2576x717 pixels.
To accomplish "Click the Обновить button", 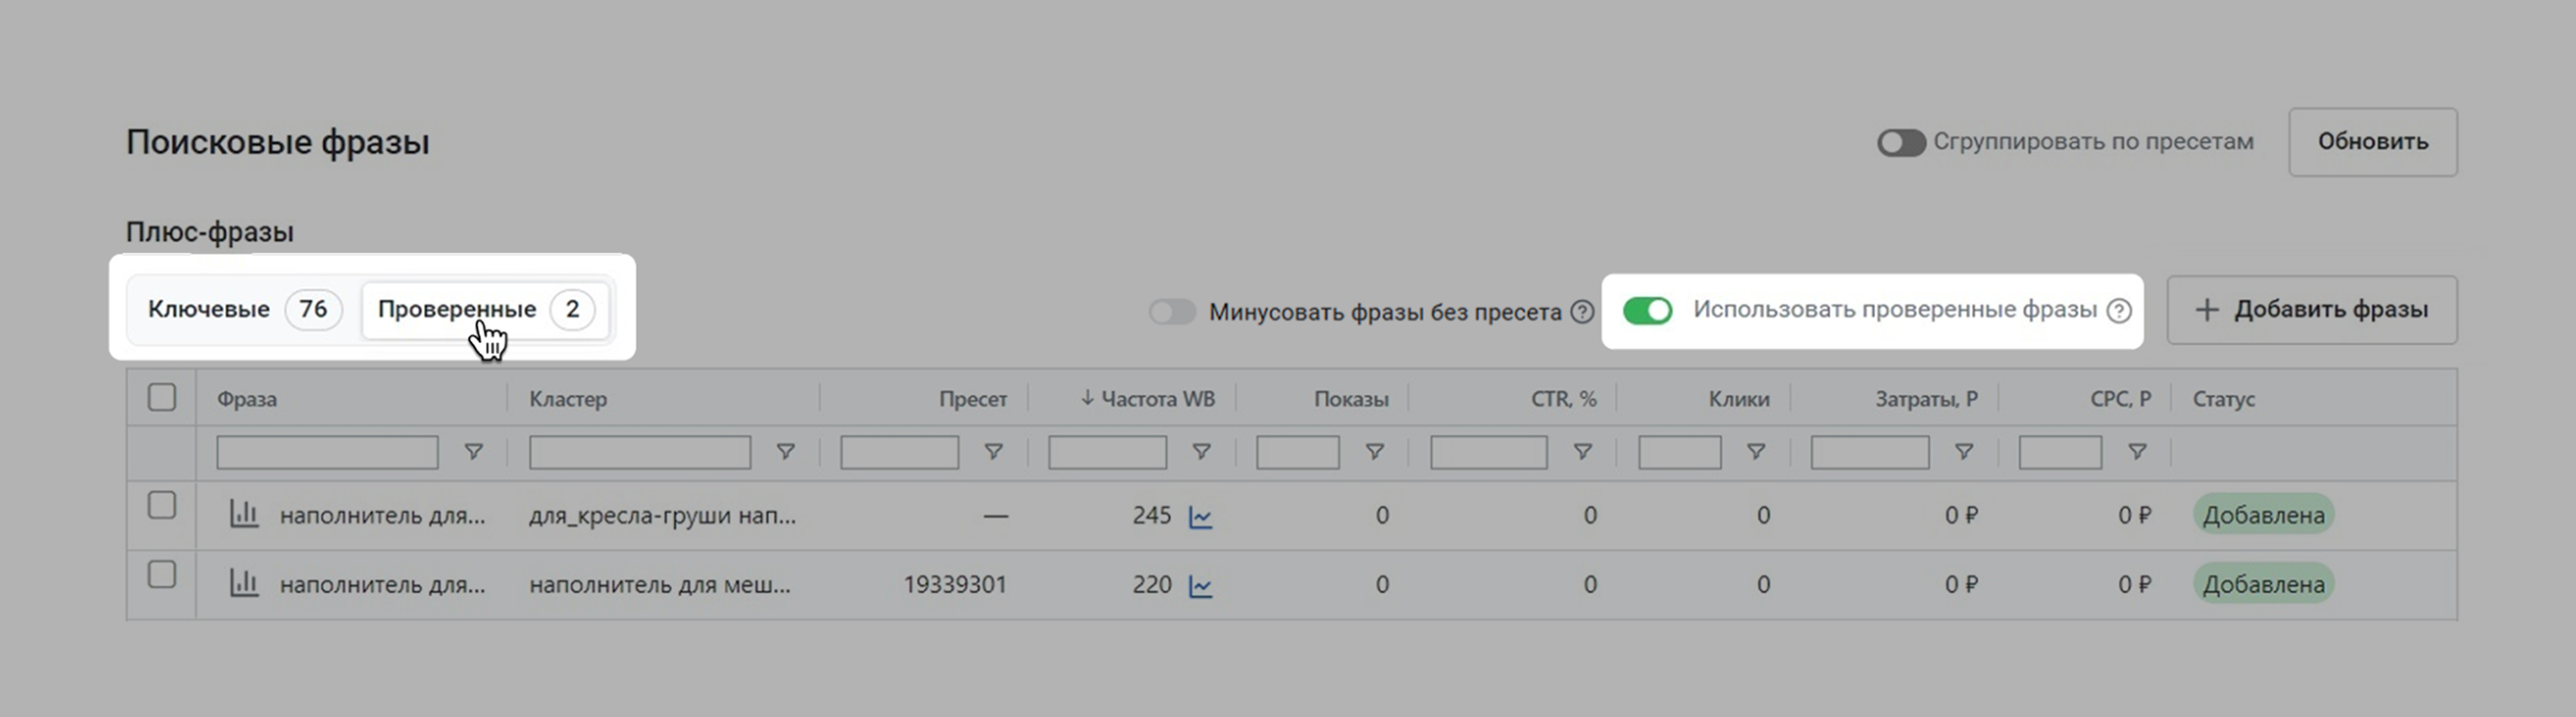I will (x=2372, y=142).
